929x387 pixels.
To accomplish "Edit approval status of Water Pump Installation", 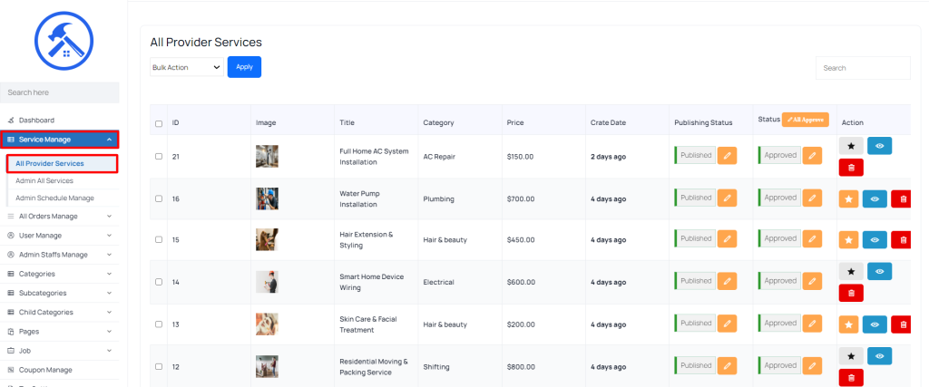I will [x=812, y=198].
